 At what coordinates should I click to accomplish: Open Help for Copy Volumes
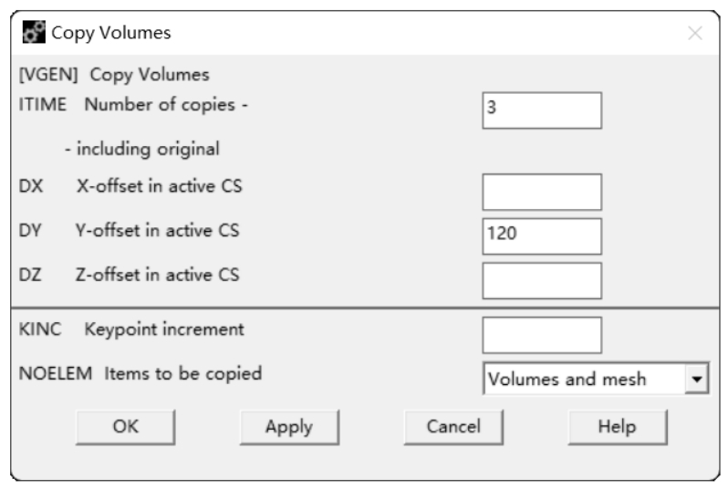[x=617, y=426]
